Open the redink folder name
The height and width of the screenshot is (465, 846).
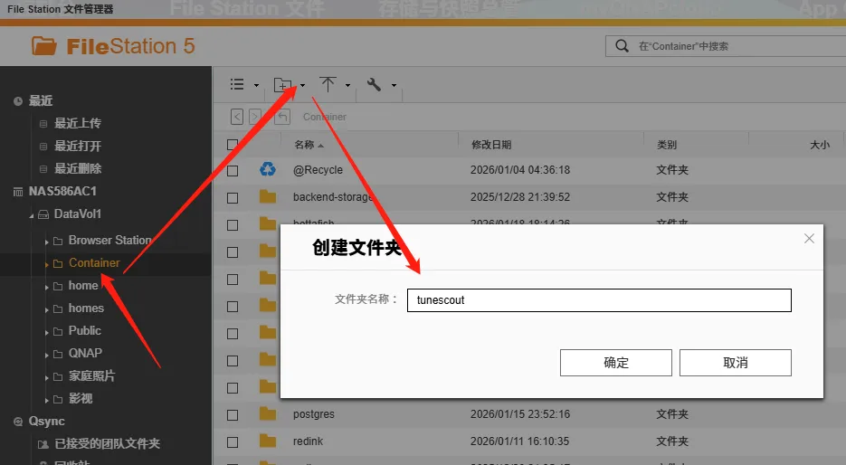pos(308,441)
